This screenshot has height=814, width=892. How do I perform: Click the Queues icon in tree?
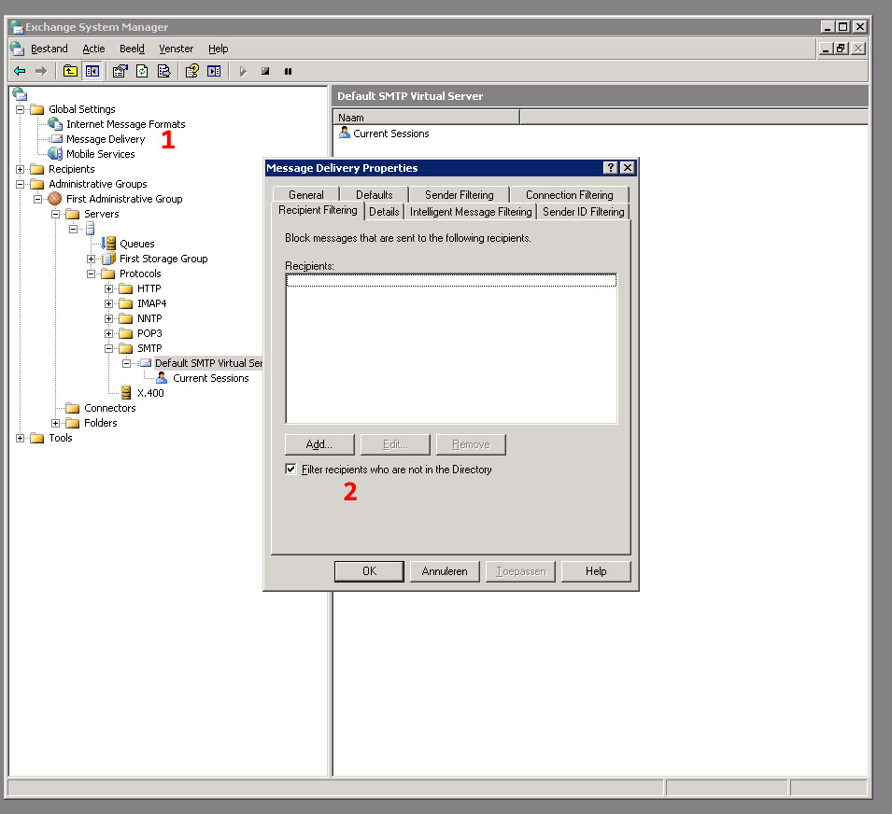pos(108,244)
